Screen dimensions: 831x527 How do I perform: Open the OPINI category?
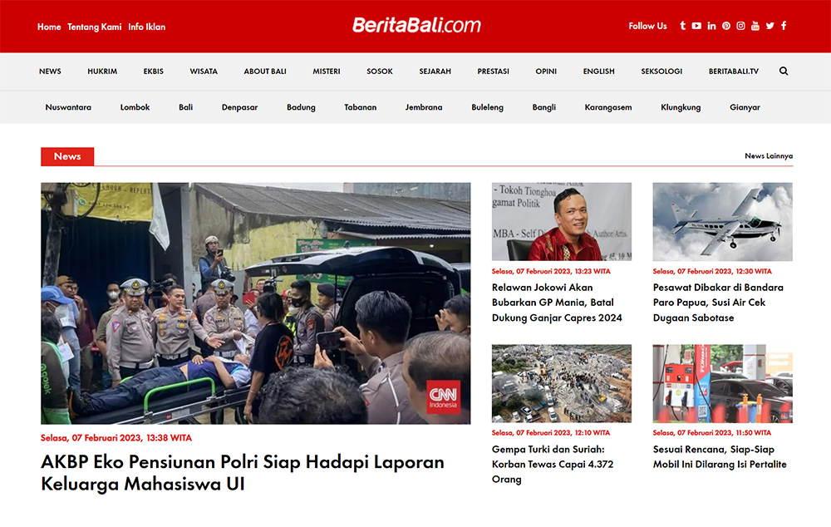pos(546,71)
